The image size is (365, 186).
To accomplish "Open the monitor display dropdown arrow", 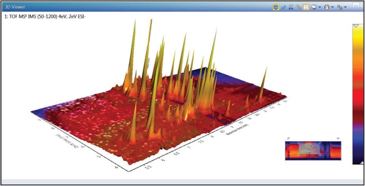I will coord(320,7).
